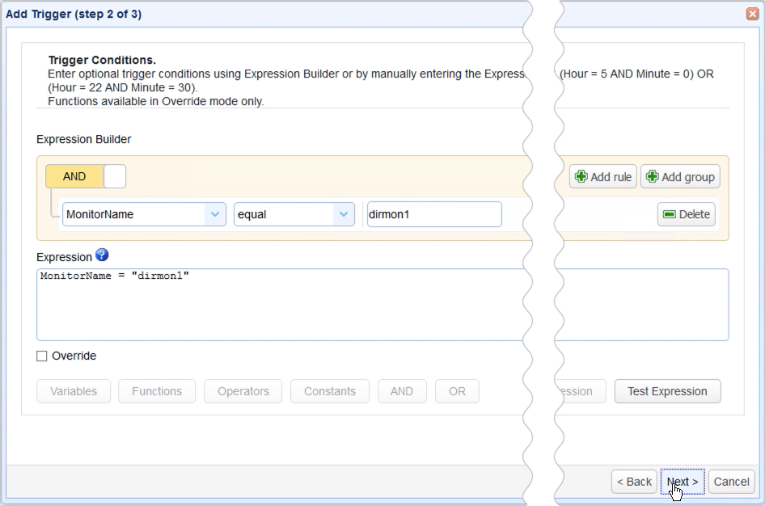Click the Variables button
The image size is (765, 506).
(x=73, y=391)
